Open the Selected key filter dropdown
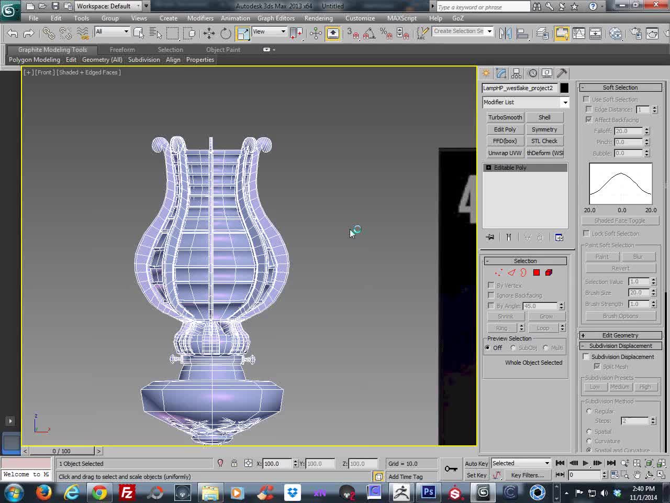 tap(521, 463)
